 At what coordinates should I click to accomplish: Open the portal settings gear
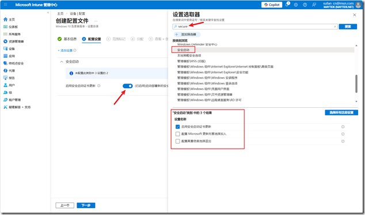point(296,5)
